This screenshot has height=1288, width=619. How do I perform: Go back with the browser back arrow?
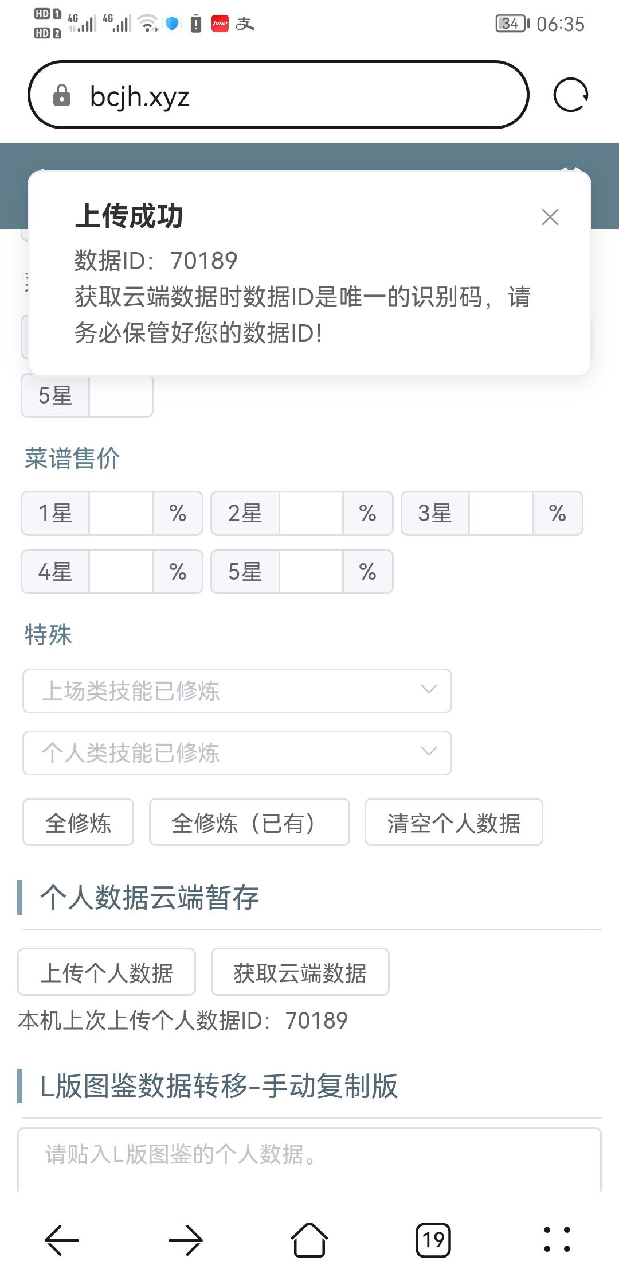[62, 1240]
